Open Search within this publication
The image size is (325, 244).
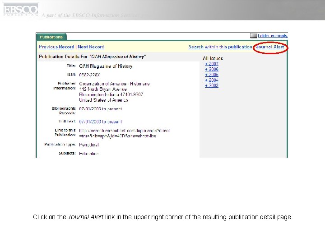point(220,47)
